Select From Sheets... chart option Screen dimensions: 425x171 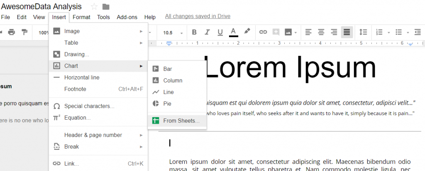pyautogui.click(x=177, y=121)
